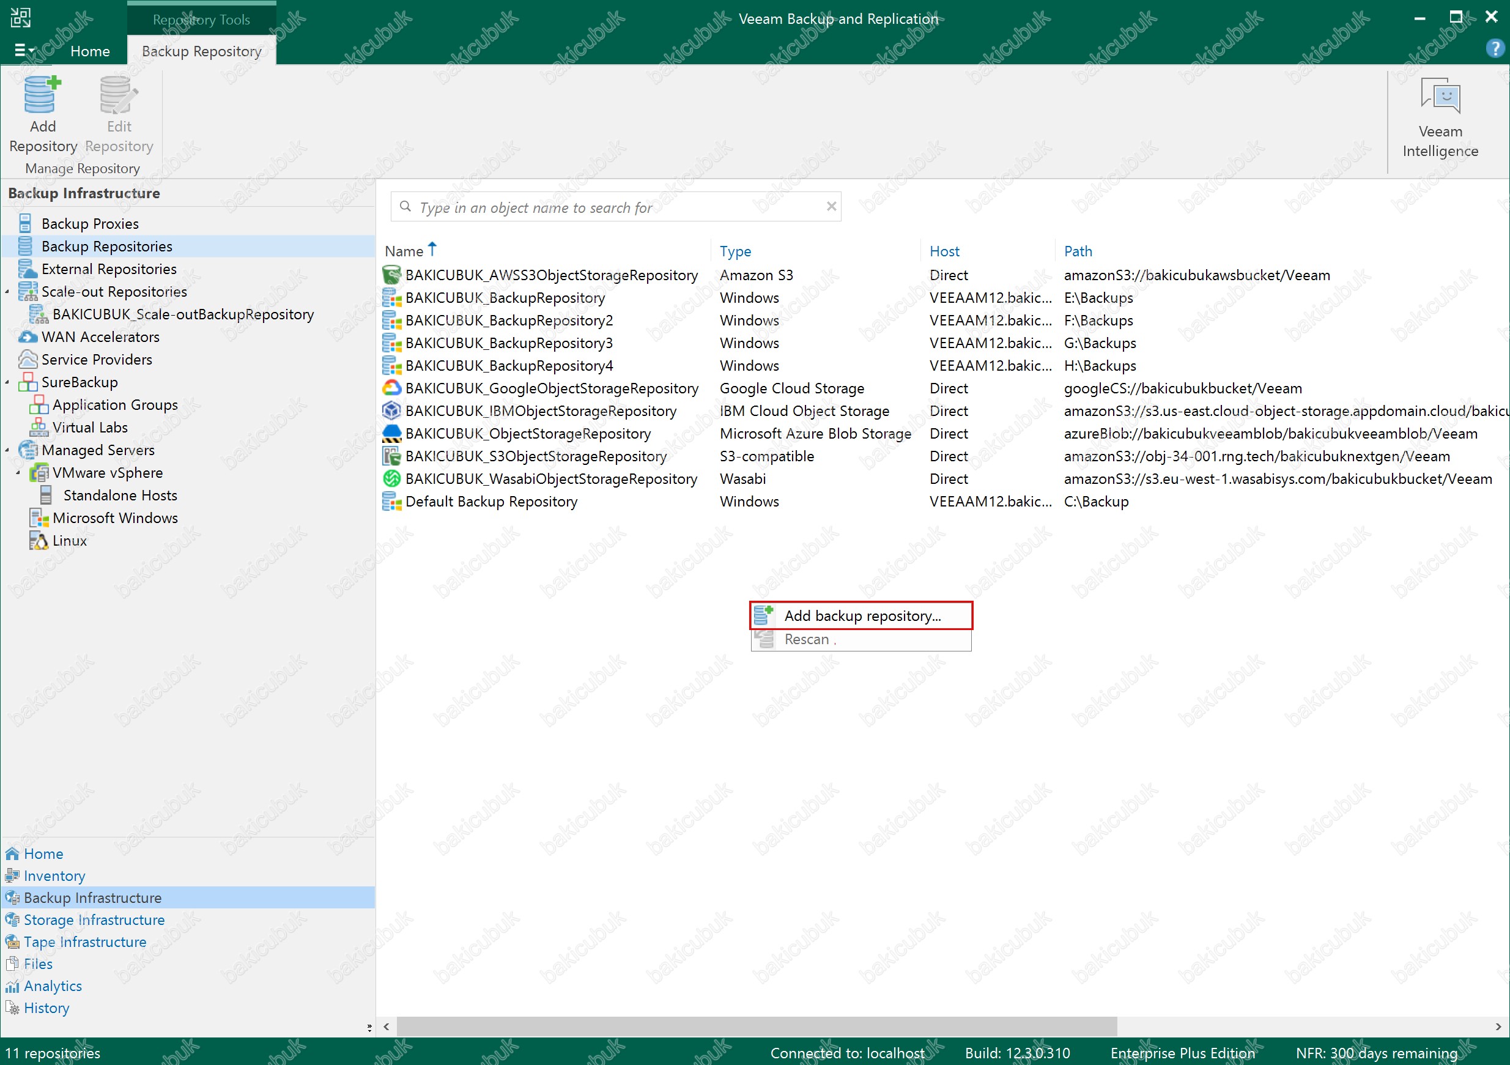
Task: Sort list by Host column
Action: click(x=944, y=251)
